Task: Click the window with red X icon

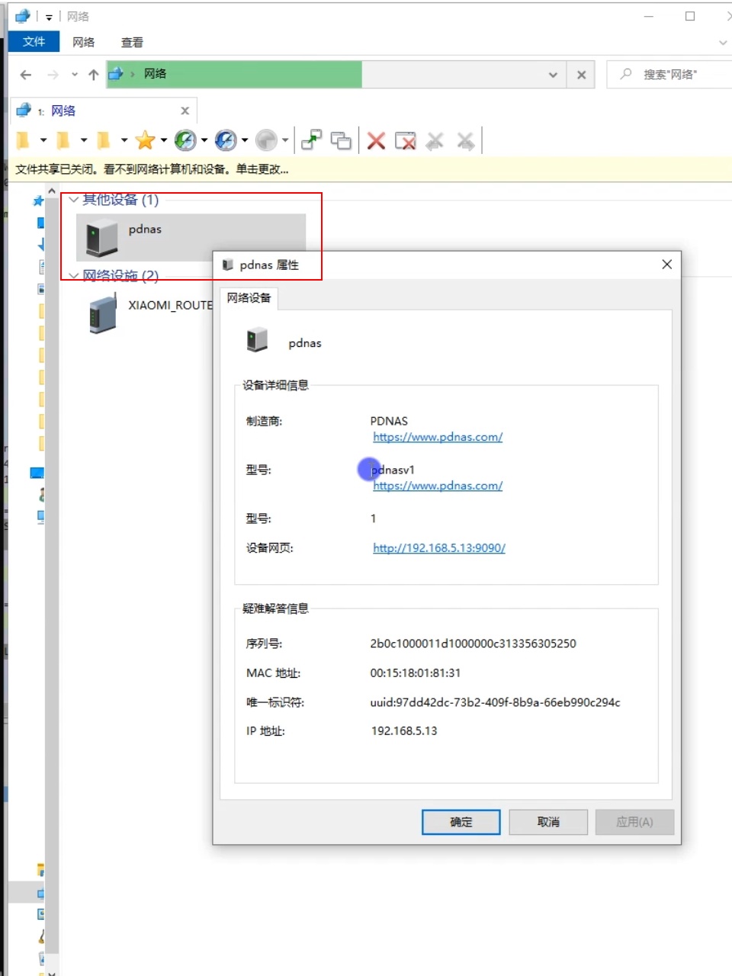Action: click(x=406, y=140)
